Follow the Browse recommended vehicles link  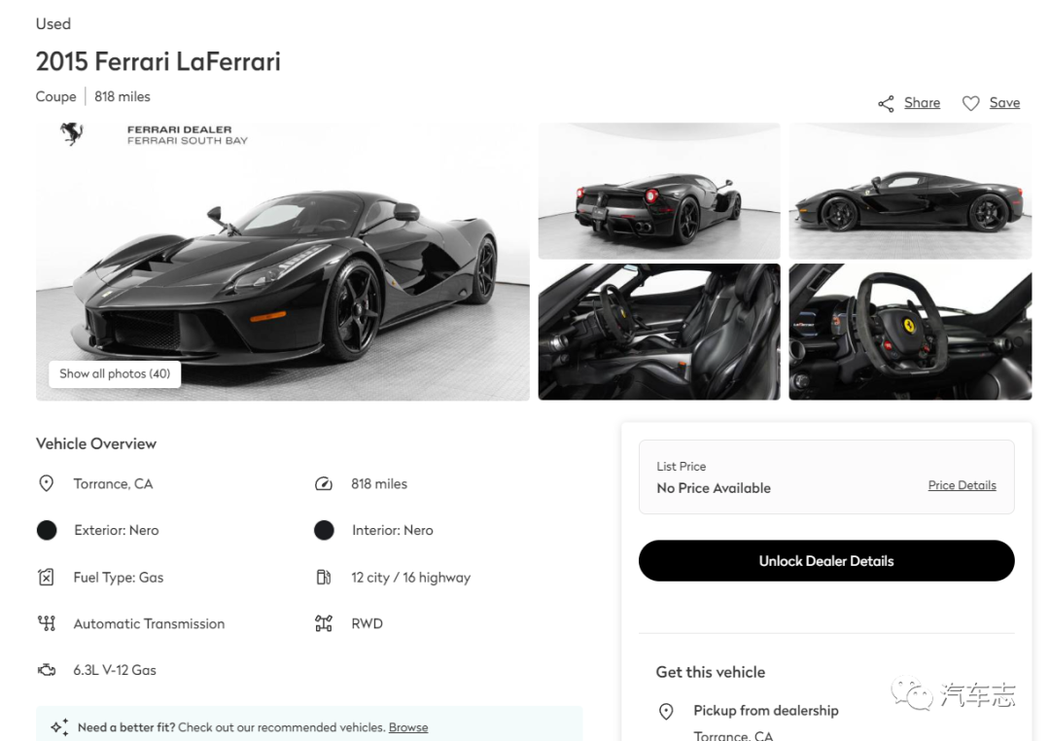coord(407,727)
